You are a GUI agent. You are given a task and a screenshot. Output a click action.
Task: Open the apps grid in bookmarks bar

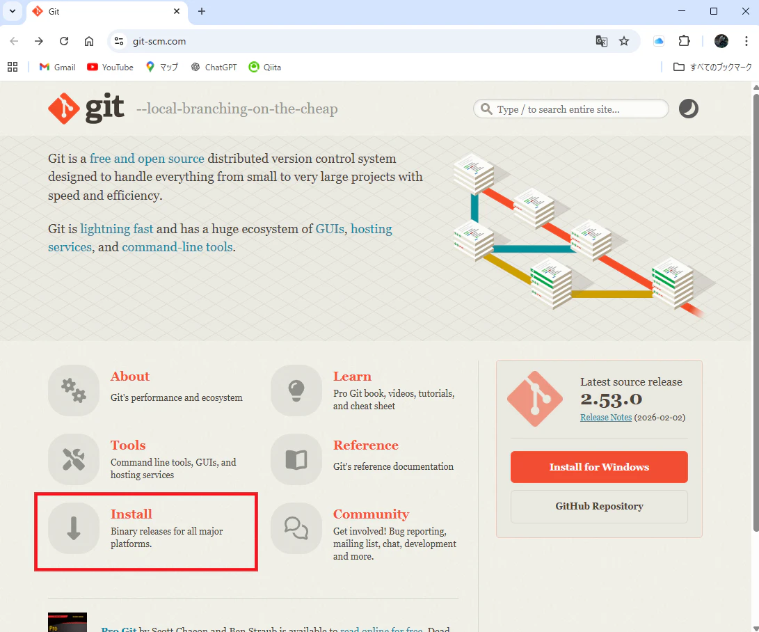pyautogui.click(x=13, y=67)
